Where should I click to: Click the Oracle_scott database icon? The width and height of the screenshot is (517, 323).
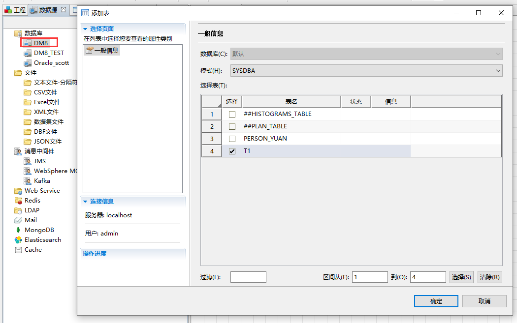coord(28,63)
